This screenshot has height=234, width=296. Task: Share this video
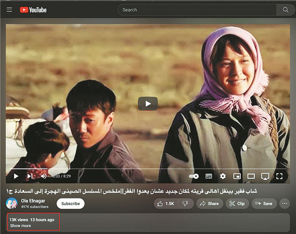210,203
